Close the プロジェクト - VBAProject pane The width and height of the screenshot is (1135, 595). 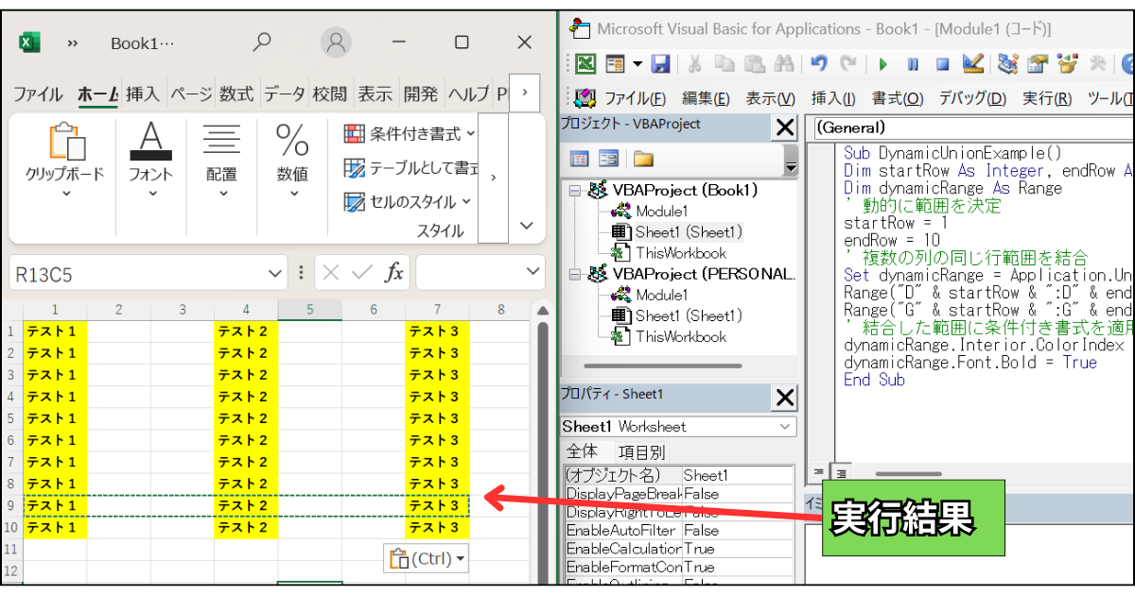coord(785,127)
